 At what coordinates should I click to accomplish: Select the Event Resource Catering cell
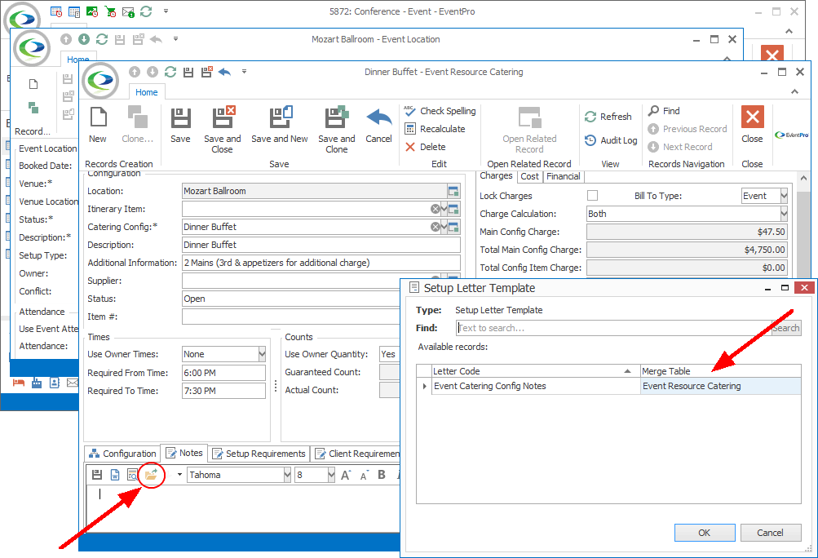[720, 386]
